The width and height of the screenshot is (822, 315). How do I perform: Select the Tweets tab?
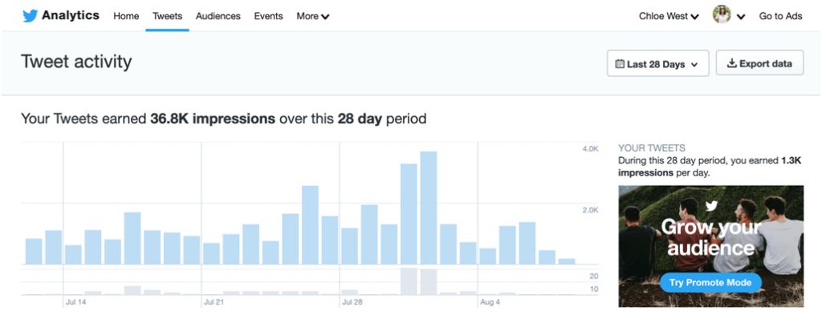(x=167, y=16)
